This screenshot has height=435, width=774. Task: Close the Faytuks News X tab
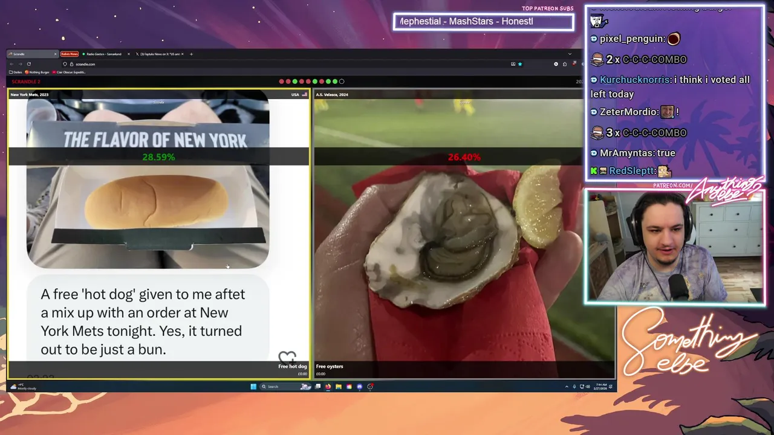[182, 54]
